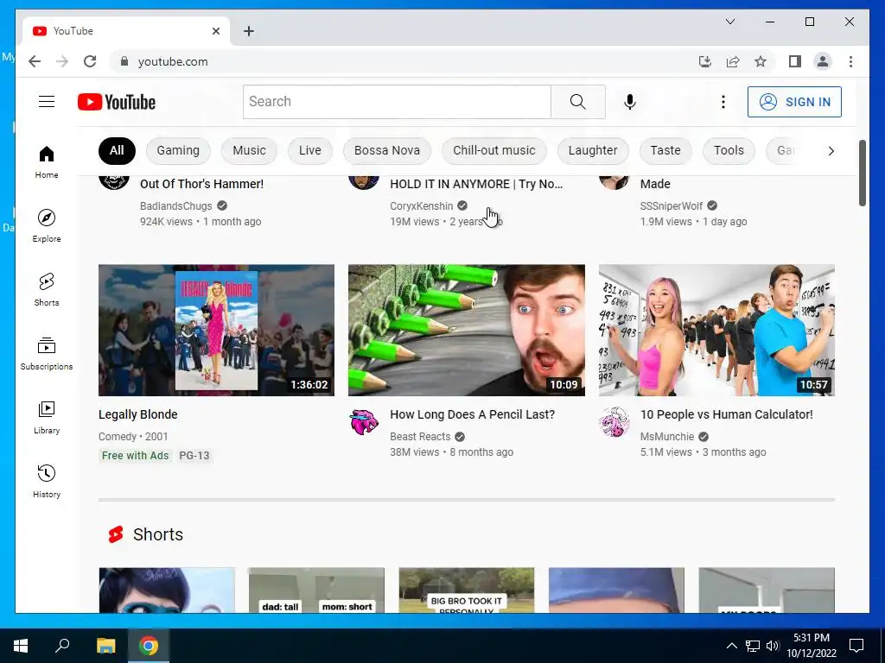
Task: Open '10 People vs Human Calculator!' title
Action: click(726, 414)
